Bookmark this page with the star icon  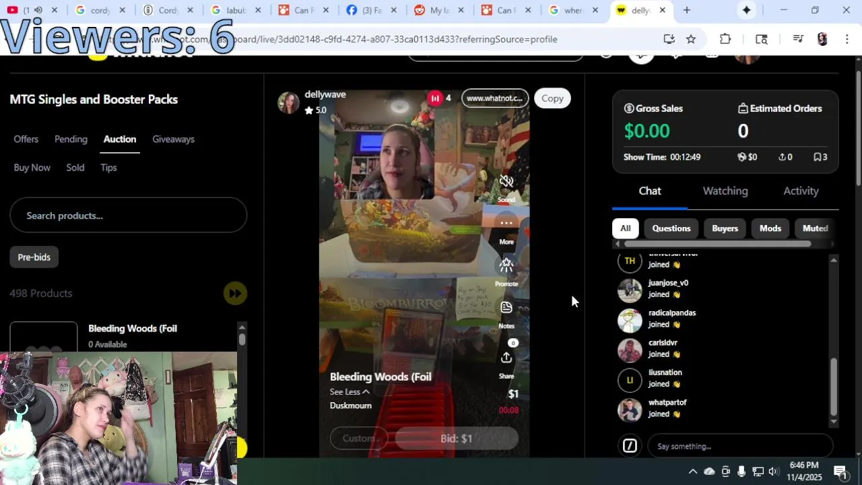click(x=691, y=39)
